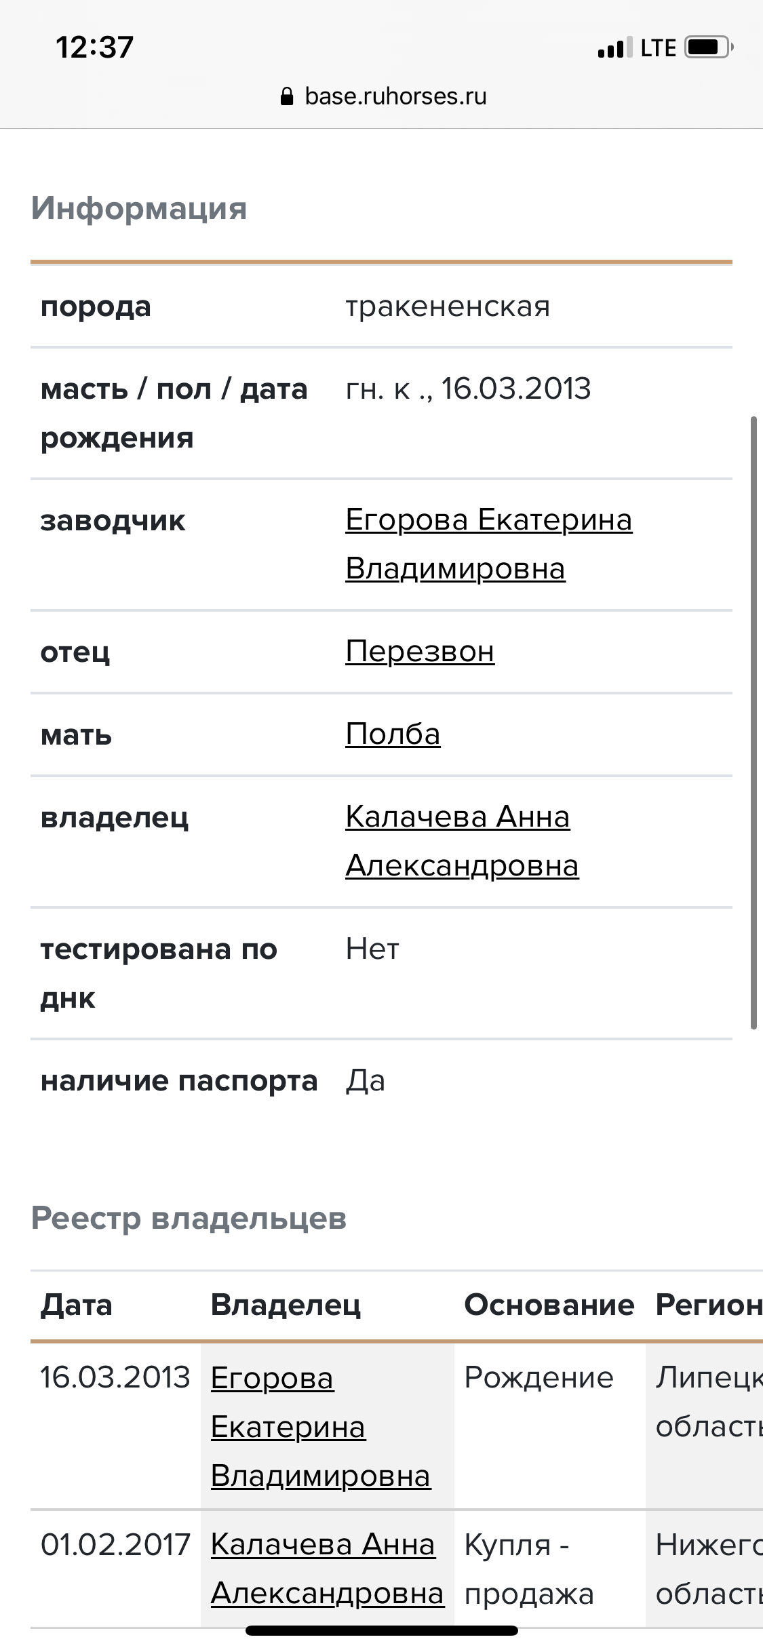
Task: Open Калачева link in owners registry table
Action: point(326,1569)
